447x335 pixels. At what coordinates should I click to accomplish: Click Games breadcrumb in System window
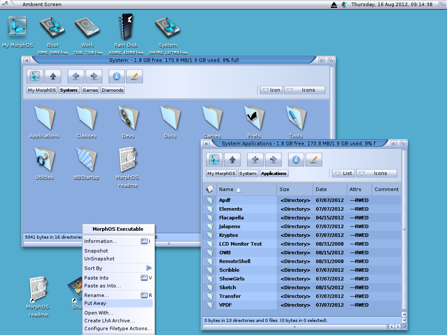(x=90, y=90)
